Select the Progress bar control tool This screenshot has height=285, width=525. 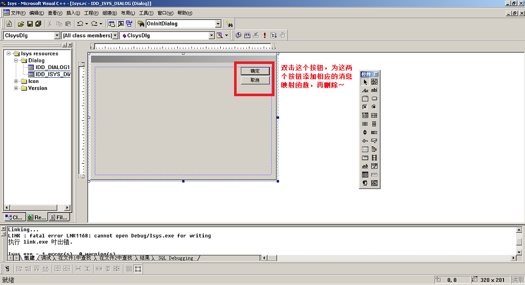(374, 133)
